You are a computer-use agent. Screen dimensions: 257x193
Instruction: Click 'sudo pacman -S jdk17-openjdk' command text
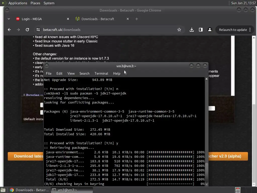pyautogui.click(x=98, y=93)
